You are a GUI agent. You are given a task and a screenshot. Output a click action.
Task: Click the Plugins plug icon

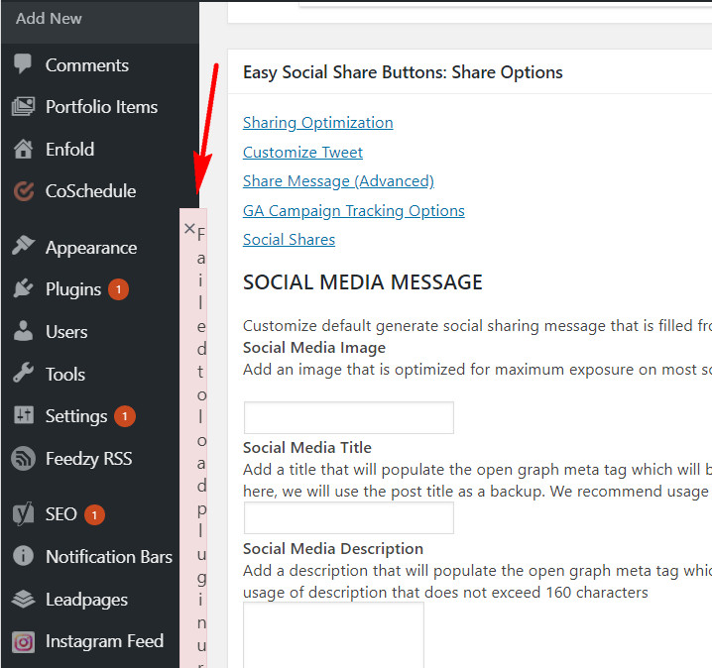click(x=23, y=288)
